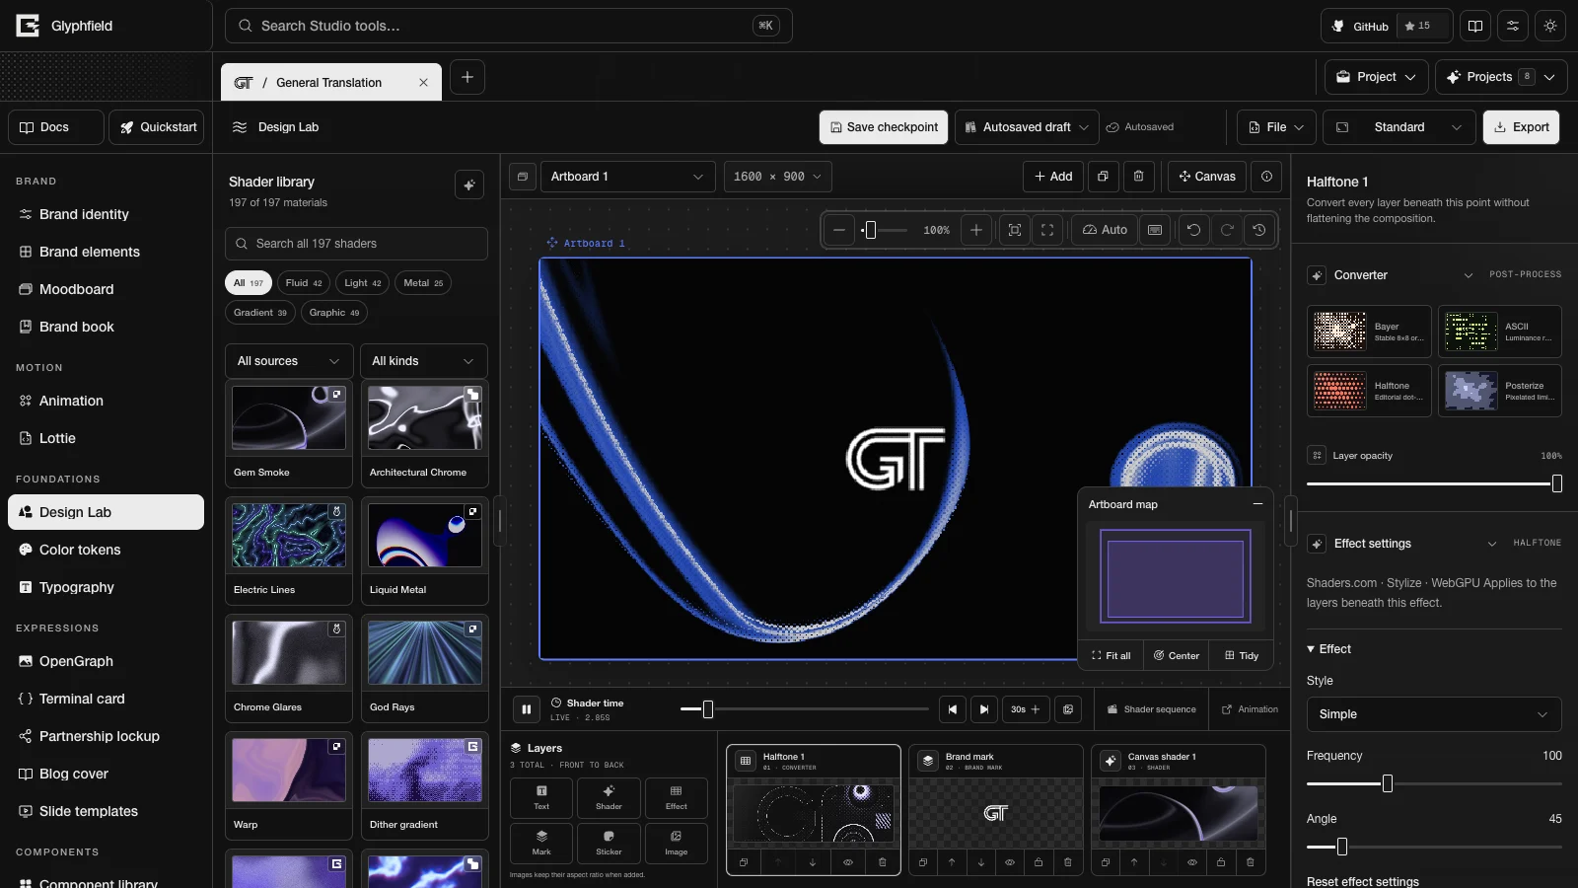Delete the Brand mark layer
Screen dimensions: 1578x888
coord(1067,862)
